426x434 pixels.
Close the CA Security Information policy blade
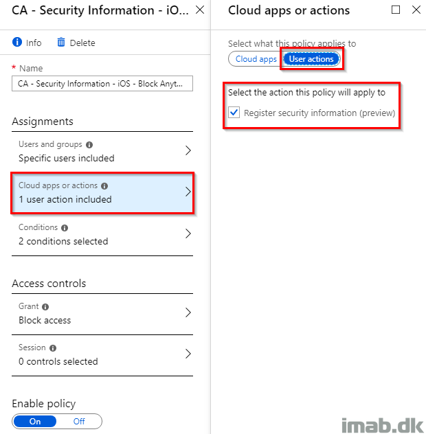200,10
